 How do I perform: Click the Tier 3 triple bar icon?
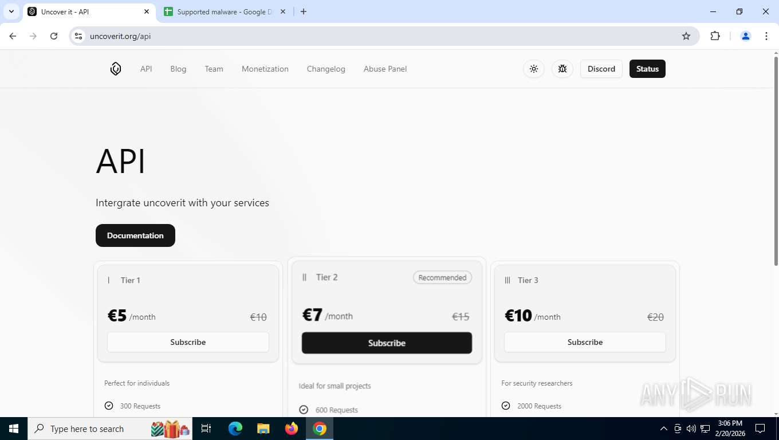coord(507,280)
